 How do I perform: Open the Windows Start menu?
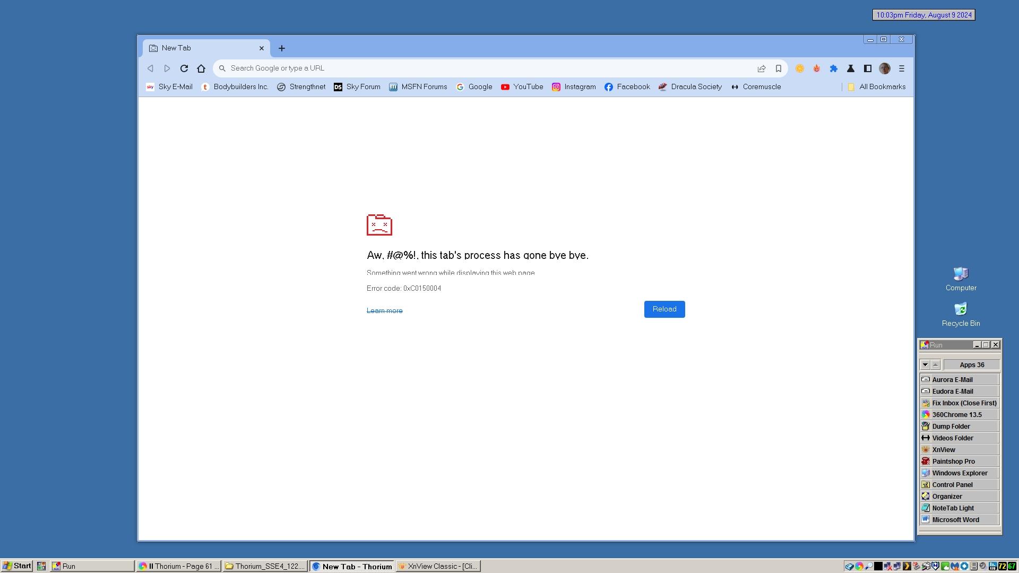(17, 566)
